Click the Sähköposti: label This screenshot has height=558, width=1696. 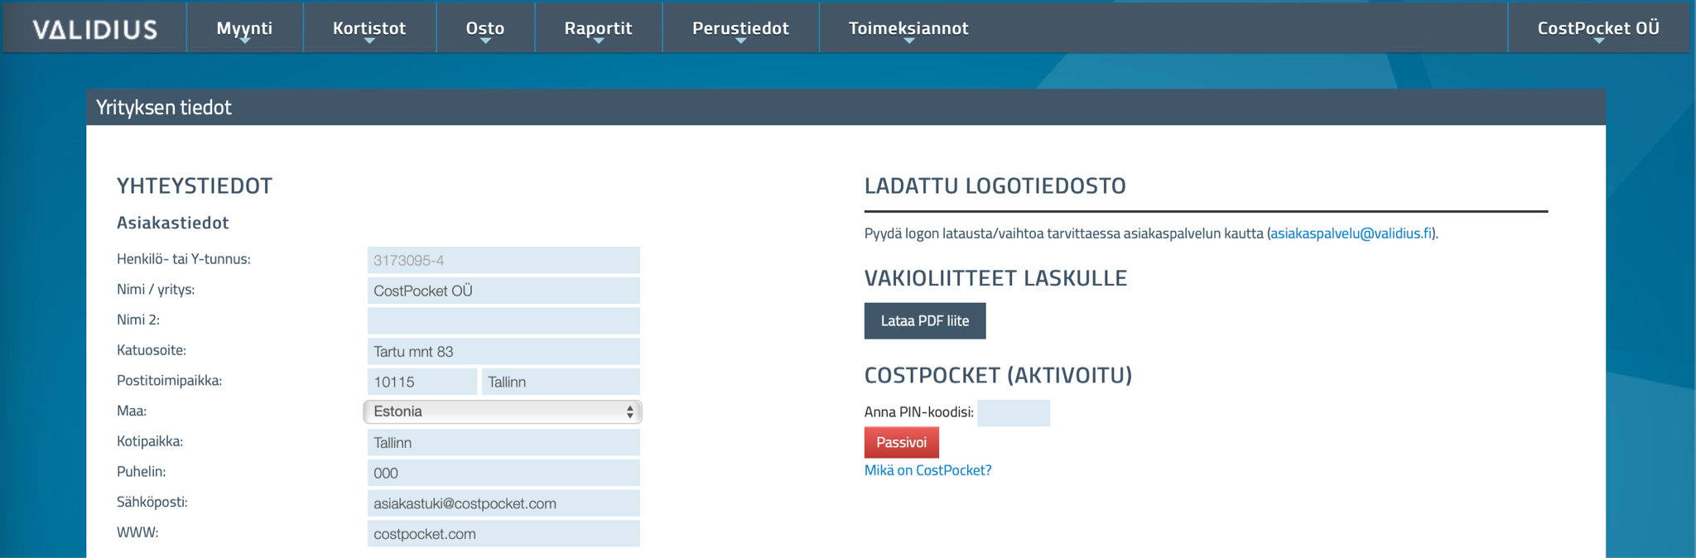(x=152, y=503)
